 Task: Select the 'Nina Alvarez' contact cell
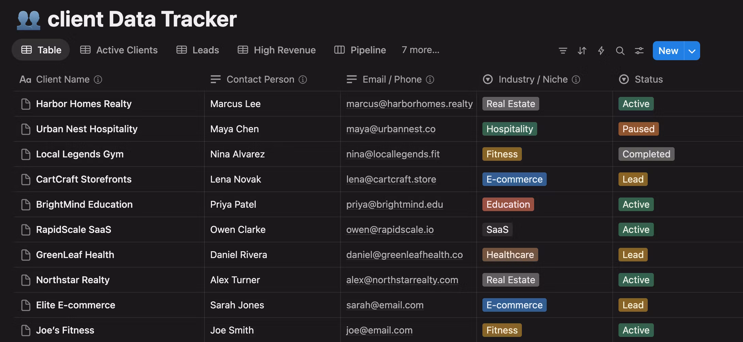click(x=272, y=154)
